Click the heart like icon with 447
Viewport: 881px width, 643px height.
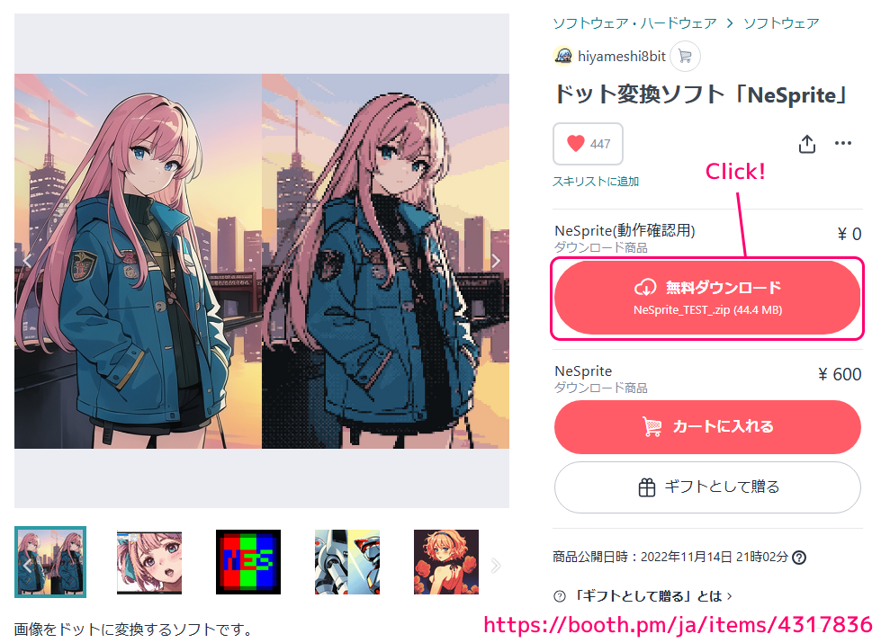588,144
